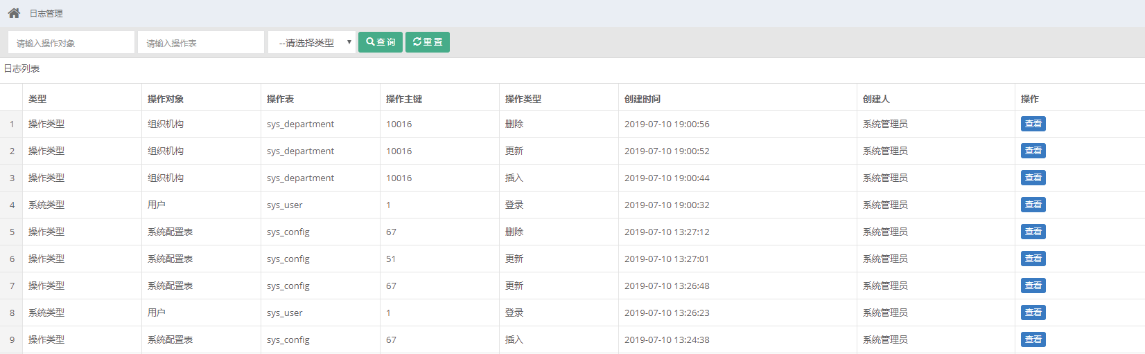View details of log row 1
This screenshot has height=354, width=1145.
point(1033,124)
